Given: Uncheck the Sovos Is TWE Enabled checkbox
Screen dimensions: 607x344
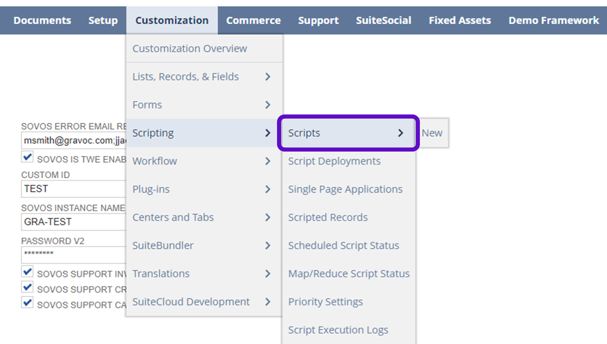Looking at the screenshot, I should pos(27,158).
